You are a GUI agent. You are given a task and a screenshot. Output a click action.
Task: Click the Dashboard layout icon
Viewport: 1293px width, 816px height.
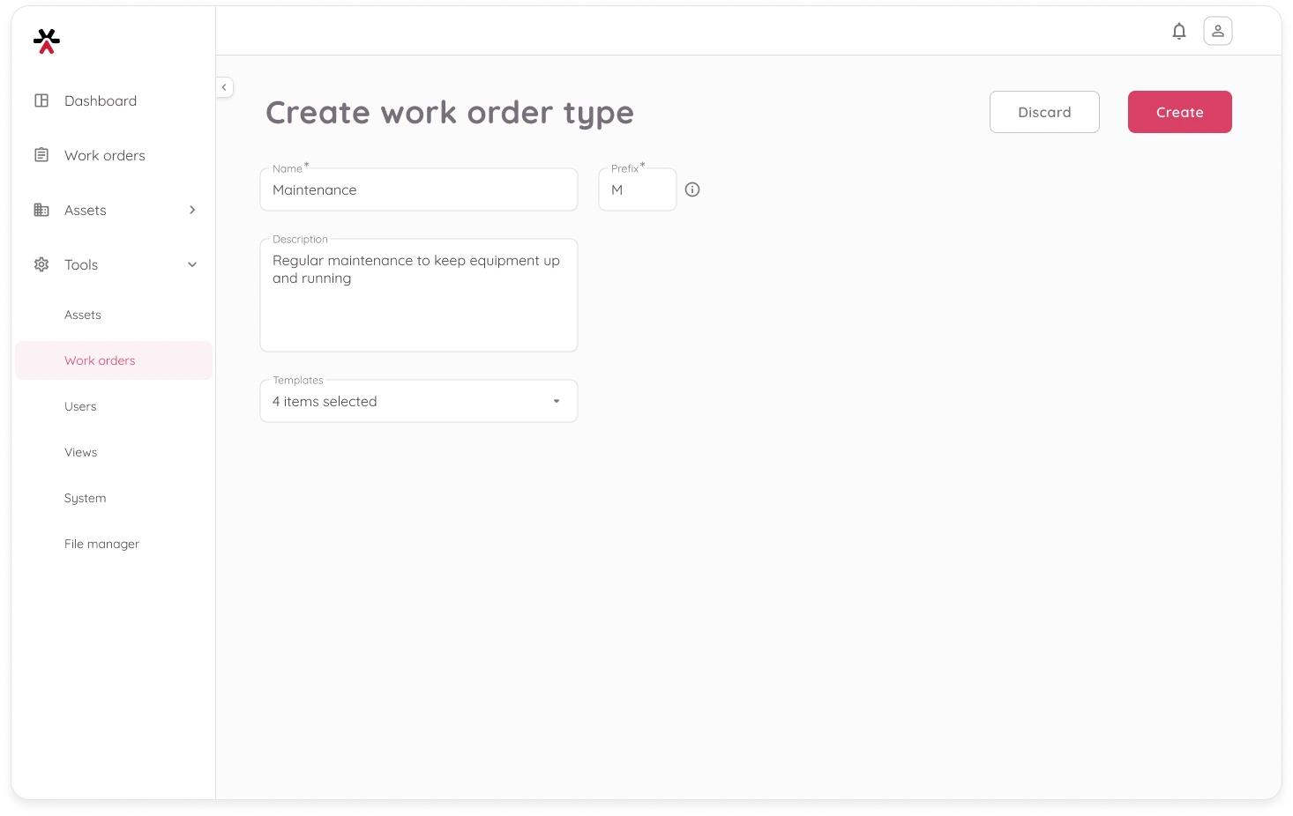point(41,100)
